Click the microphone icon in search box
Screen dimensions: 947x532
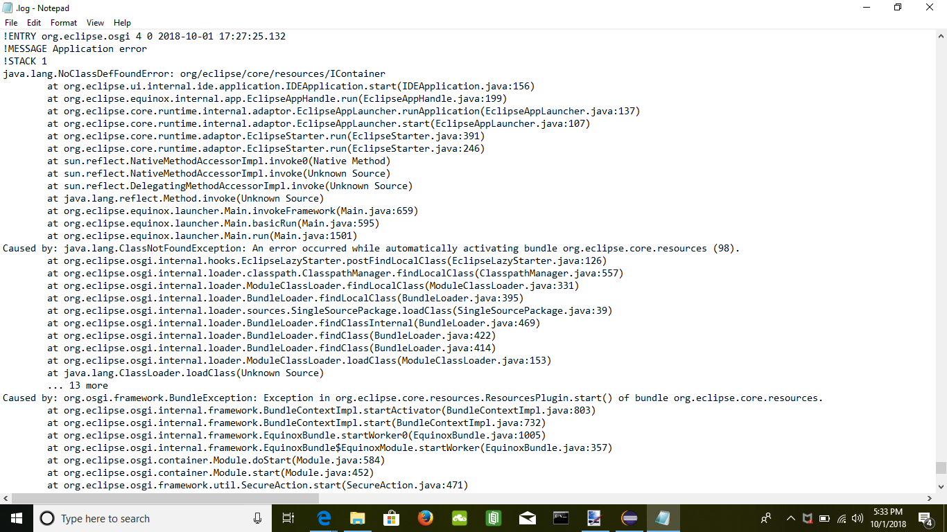258,518
